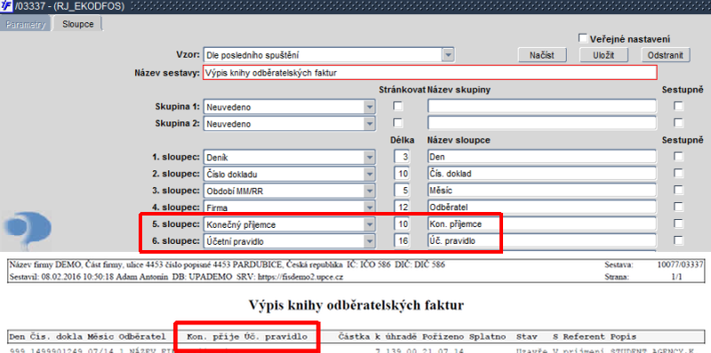
Task: Enable the Veřejné nastavení checkbox
Action: (x=583, y=38)
